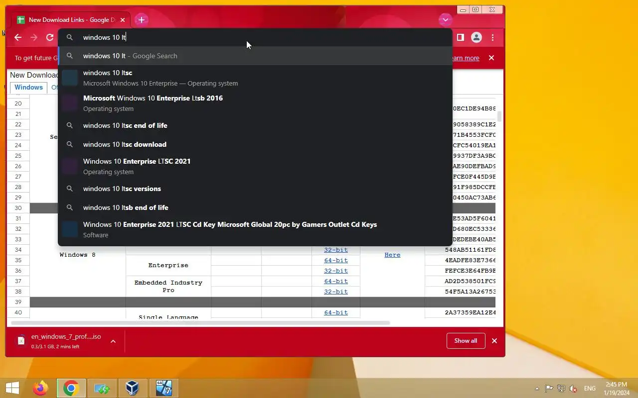Image resolution: width=638 pixels, height=398 pixels.
Task: Open VirtualBox from the taskbar
Action: 133,388
